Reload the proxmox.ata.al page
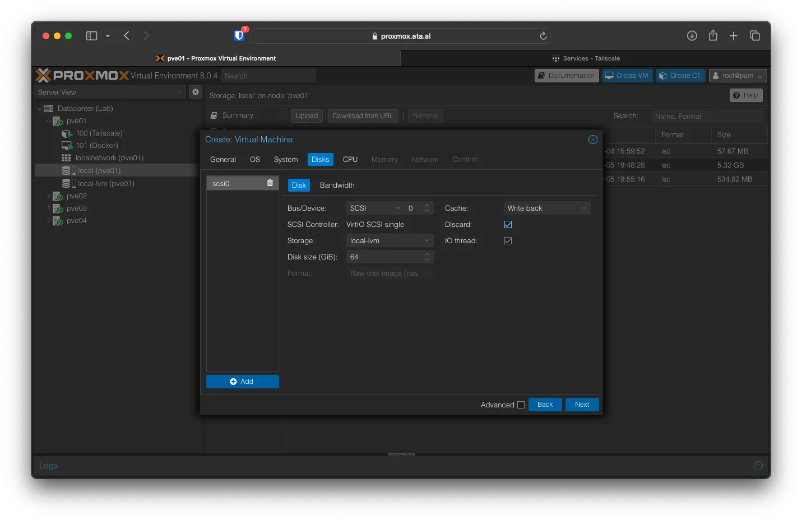 point(543,36)
